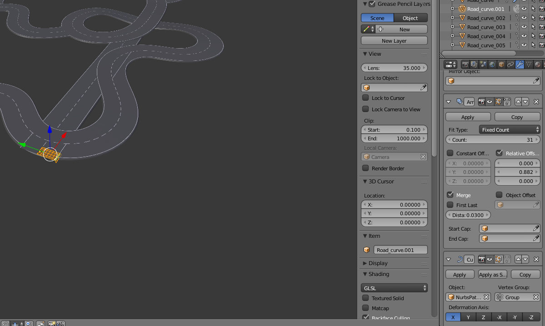Hide Road_curve_004 with eye icon

coord(524,36)
